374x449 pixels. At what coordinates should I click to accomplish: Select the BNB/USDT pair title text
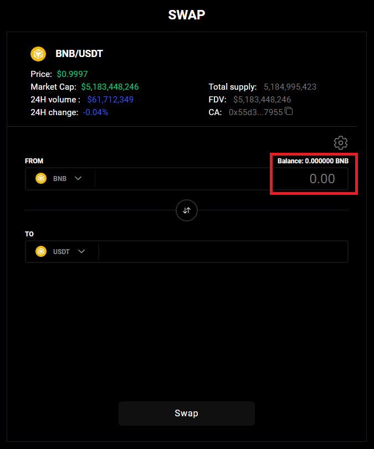tap(79, 54)
